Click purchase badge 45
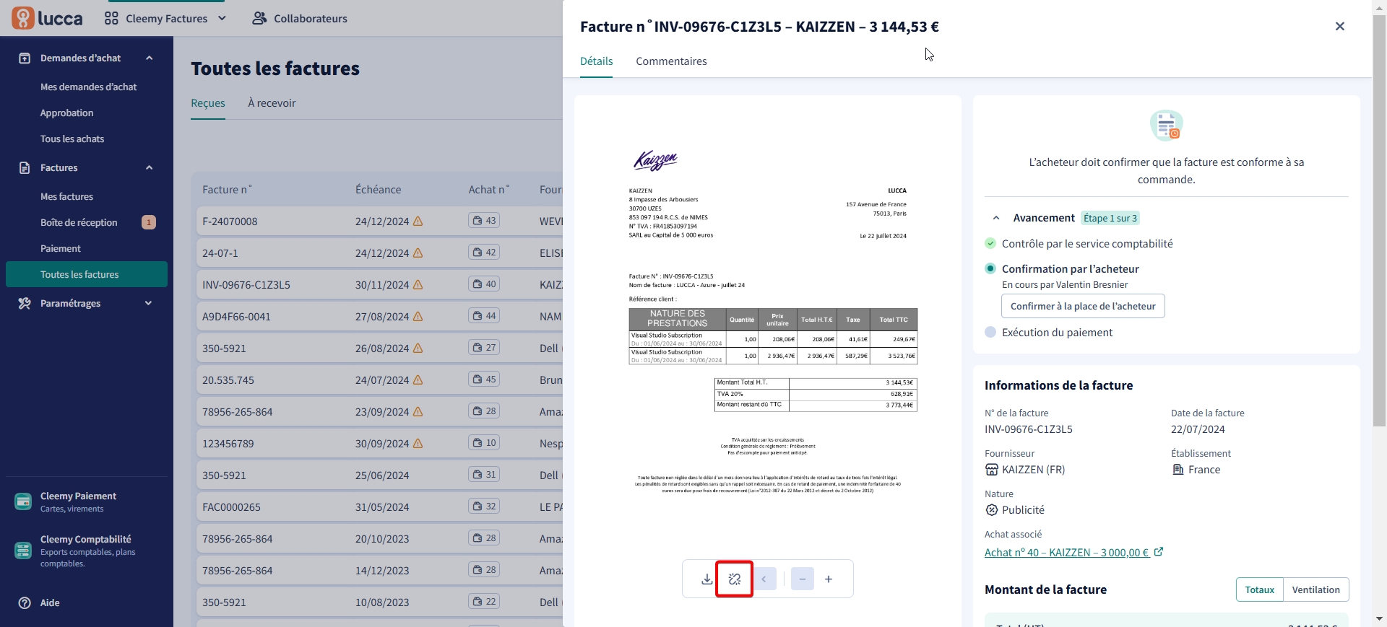 tap(484, 380)
